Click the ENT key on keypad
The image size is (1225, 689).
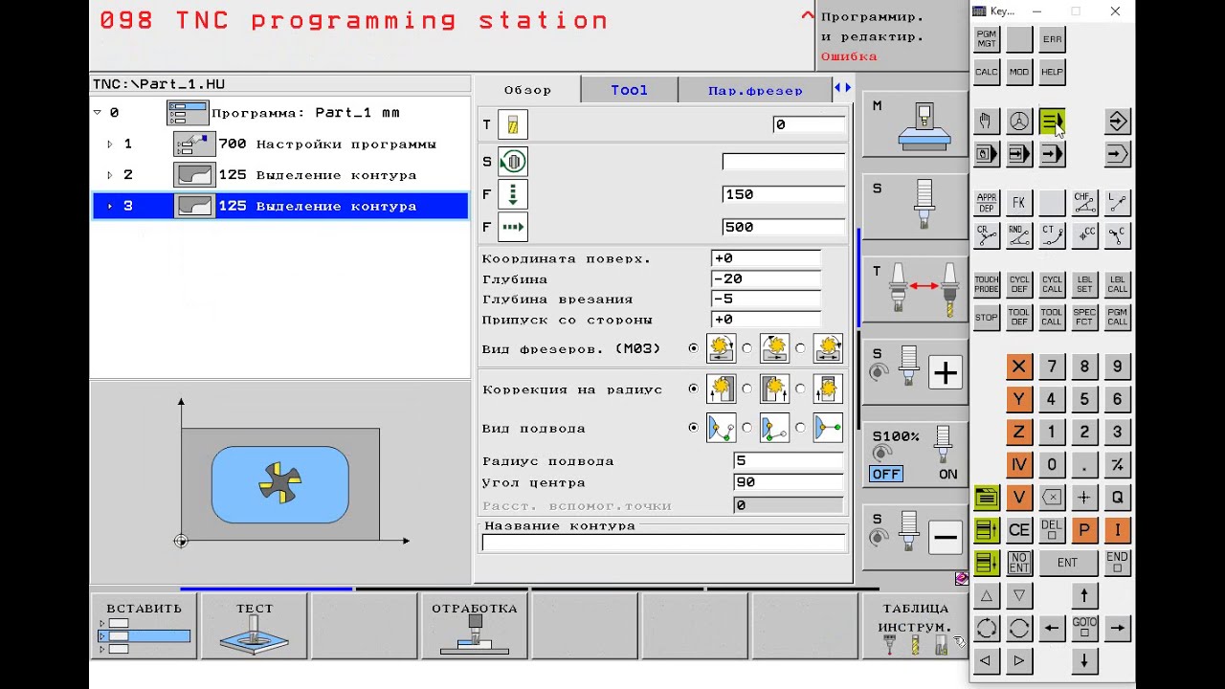point(1068,563)
